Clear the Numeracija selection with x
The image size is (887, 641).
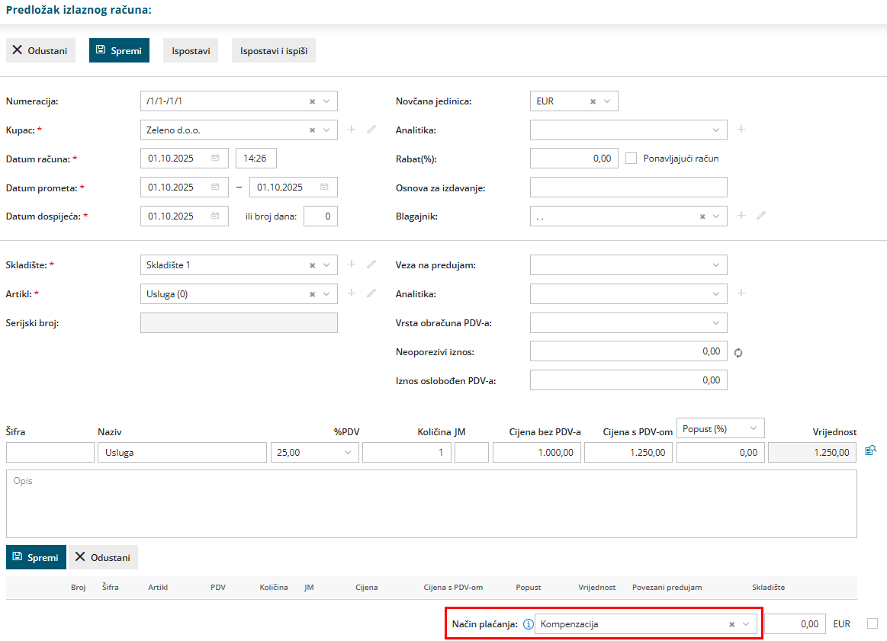click(x=312, y=101)
